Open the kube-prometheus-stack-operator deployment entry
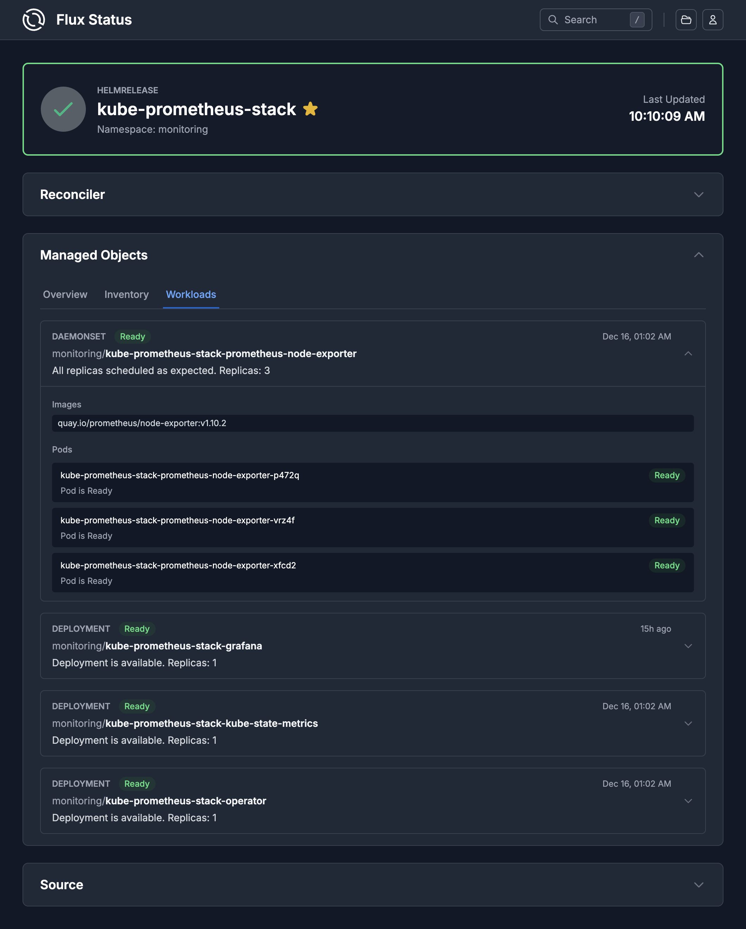The height and width of the screenshot is (929, 746). coord(689,801)
